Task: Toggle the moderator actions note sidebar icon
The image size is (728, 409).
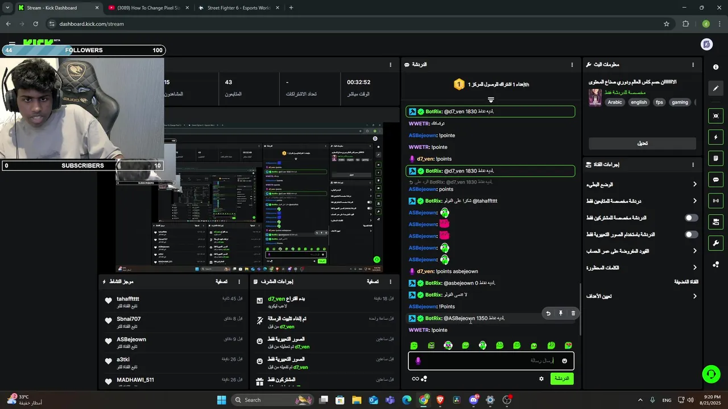Action: click(x=715, y=158)
